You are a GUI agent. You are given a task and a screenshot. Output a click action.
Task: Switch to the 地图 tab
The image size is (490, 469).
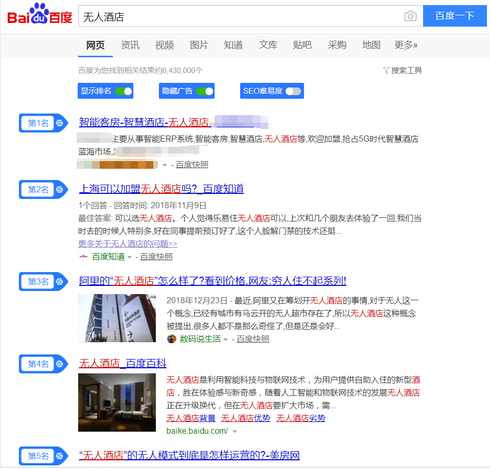pos(371,45)
